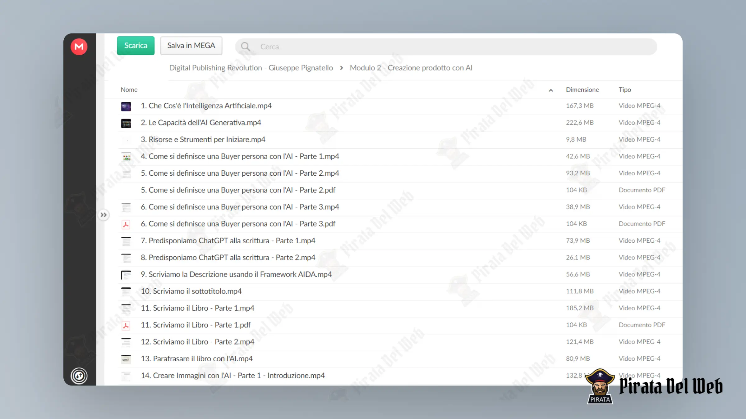The image size is (746, 419).
Task: Open the transfers icon in the sidebar
Action: [79, 376]
